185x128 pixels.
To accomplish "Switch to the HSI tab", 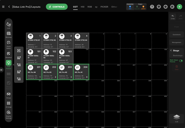I will pyautogui.click(x=83, y=7).
